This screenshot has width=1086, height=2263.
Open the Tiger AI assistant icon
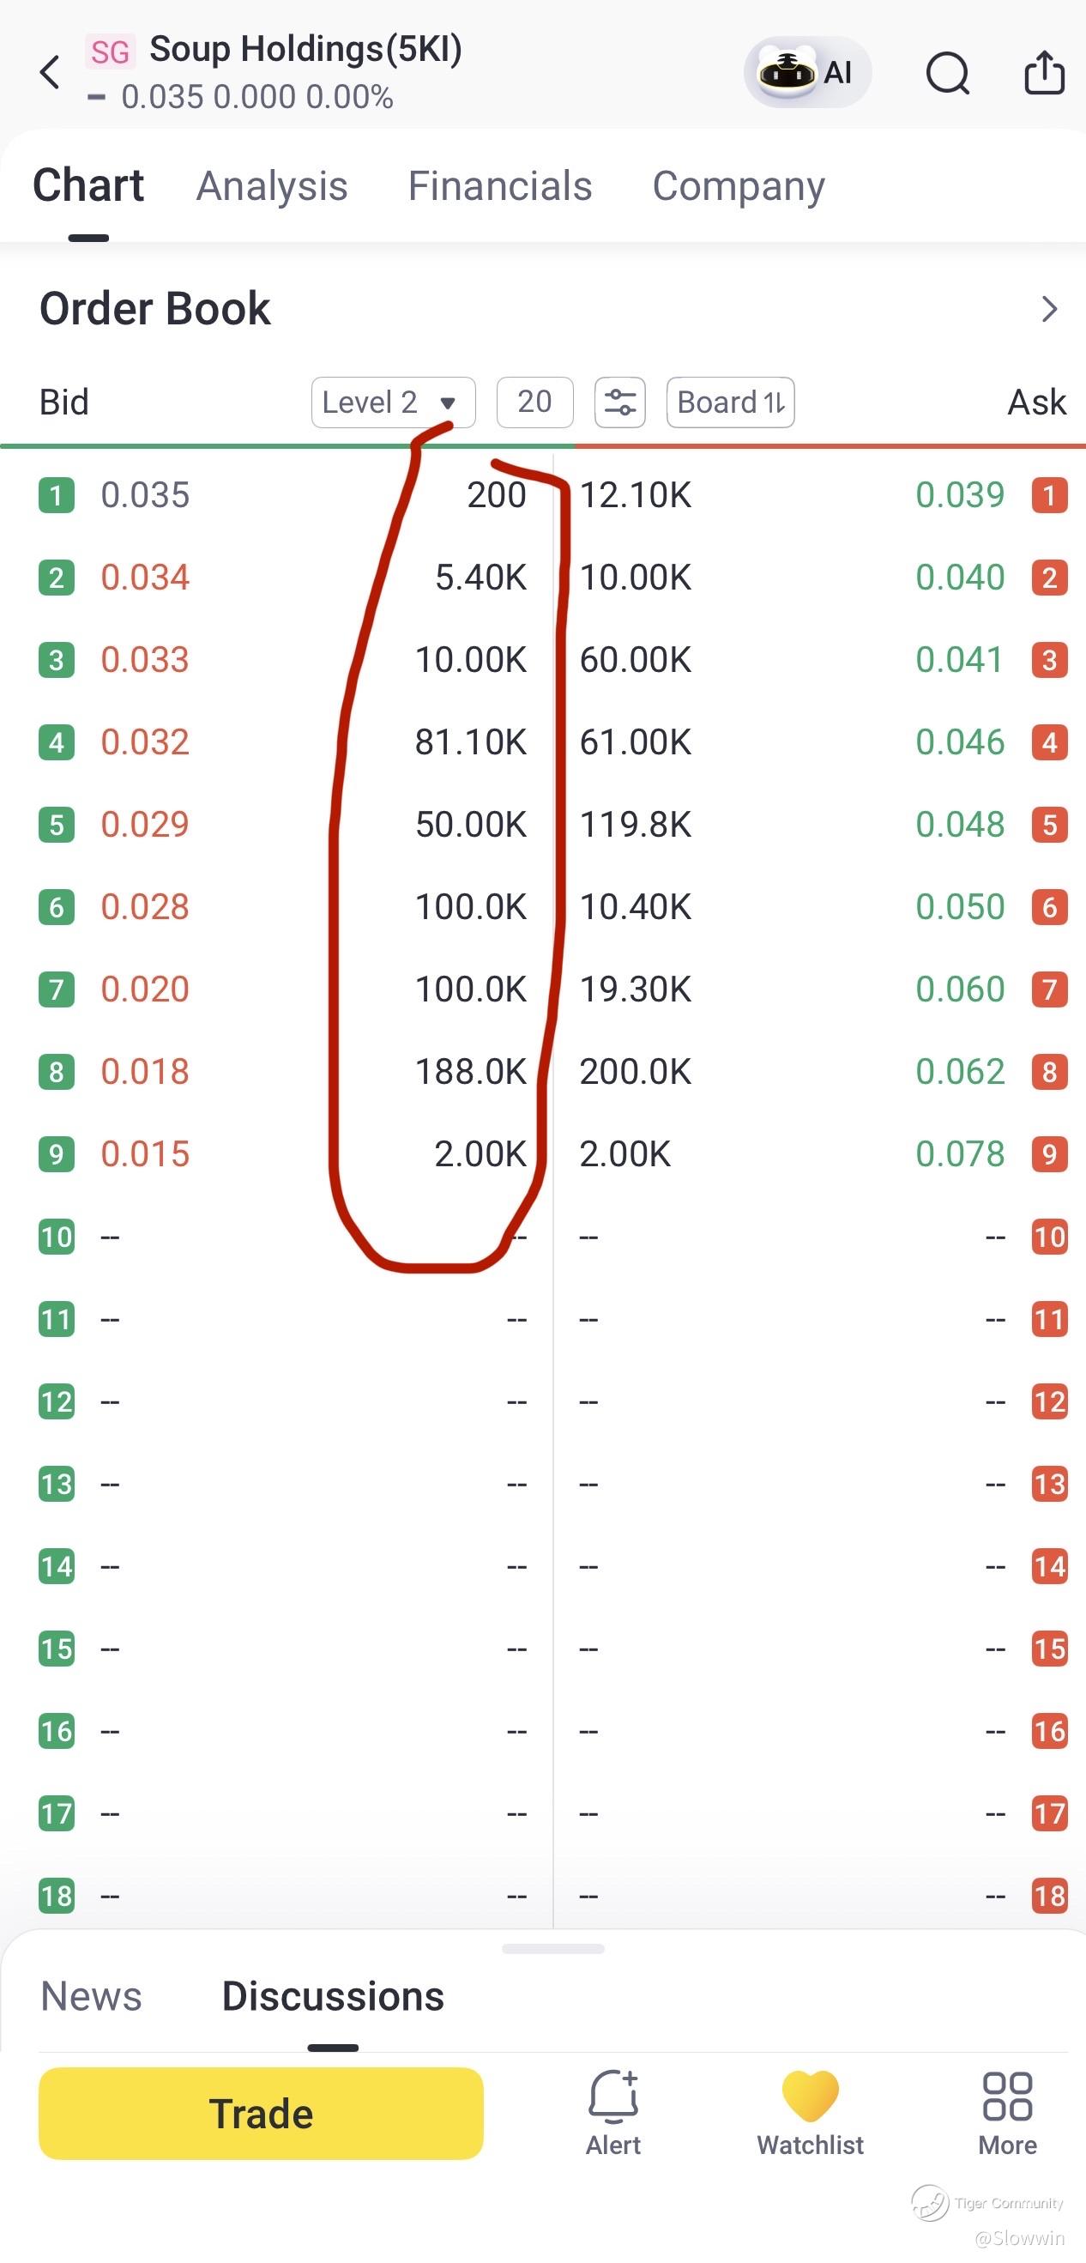pyautogui.click(x=807, y=72)
